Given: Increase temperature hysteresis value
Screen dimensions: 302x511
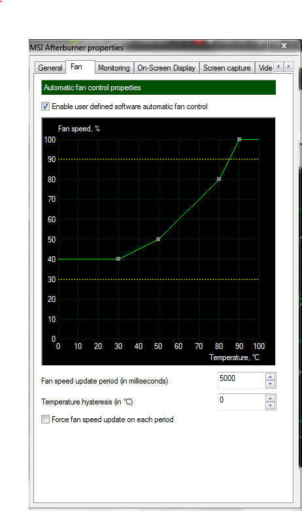Looking at the screenshot, I should (270, 398).
